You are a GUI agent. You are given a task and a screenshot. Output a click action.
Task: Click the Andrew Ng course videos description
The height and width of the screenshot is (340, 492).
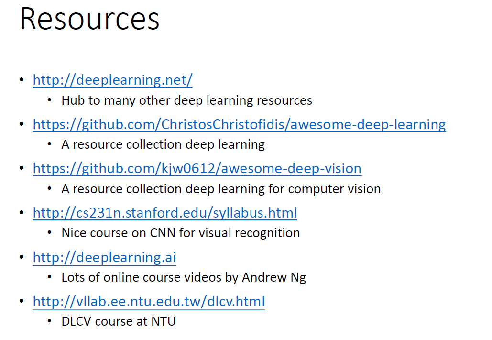184,277
